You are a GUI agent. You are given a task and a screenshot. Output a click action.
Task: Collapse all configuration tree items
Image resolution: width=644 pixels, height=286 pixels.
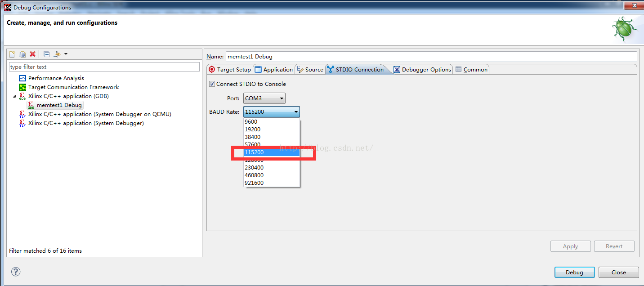click(46, 54)
